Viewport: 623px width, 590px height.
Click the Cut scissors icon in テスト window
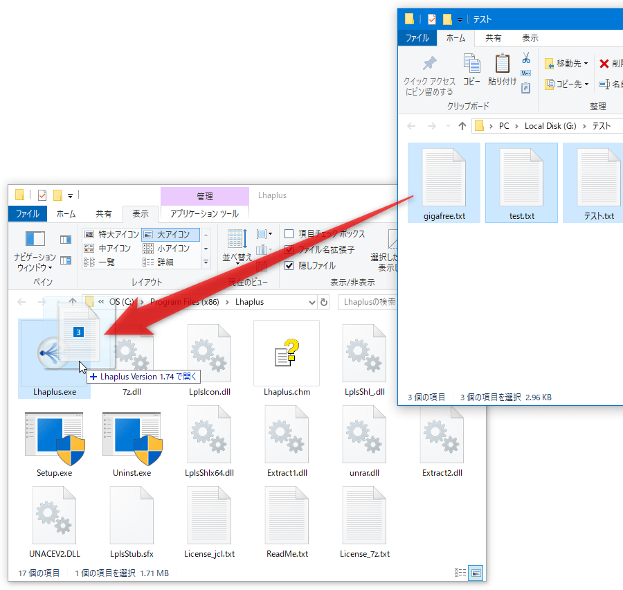coord(526,58)
